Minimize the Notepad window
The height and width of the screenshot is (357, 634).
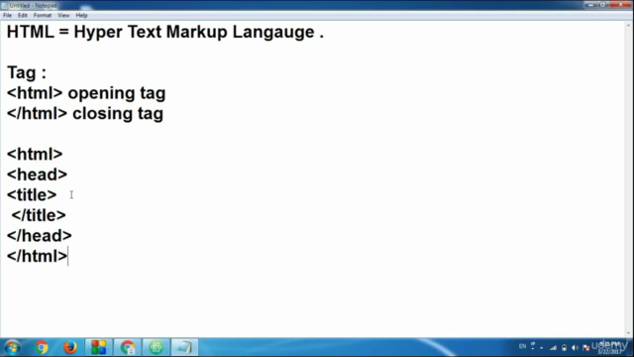coord(590,4)
